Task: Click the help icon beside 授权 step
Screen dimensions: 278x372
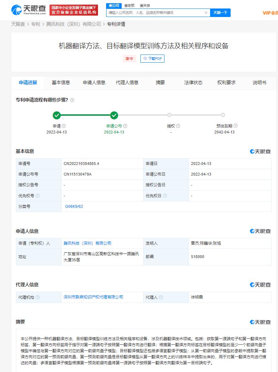Action: (178, 126)
